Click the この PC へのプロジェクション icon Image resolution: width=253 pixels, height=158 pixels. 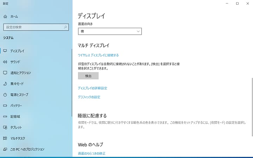click(5, 149)
